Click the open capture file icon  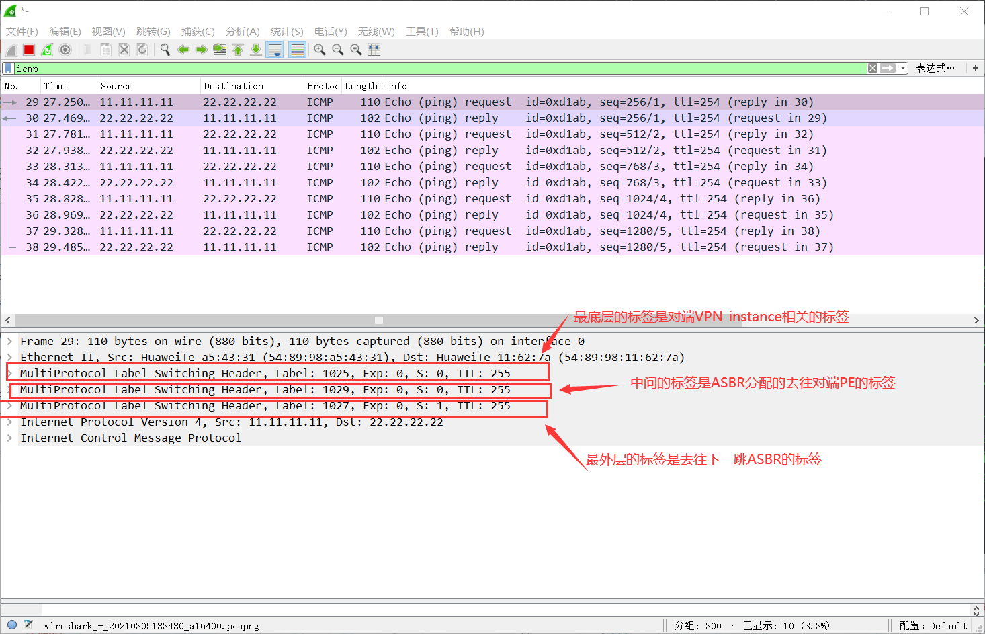[87, 50]
